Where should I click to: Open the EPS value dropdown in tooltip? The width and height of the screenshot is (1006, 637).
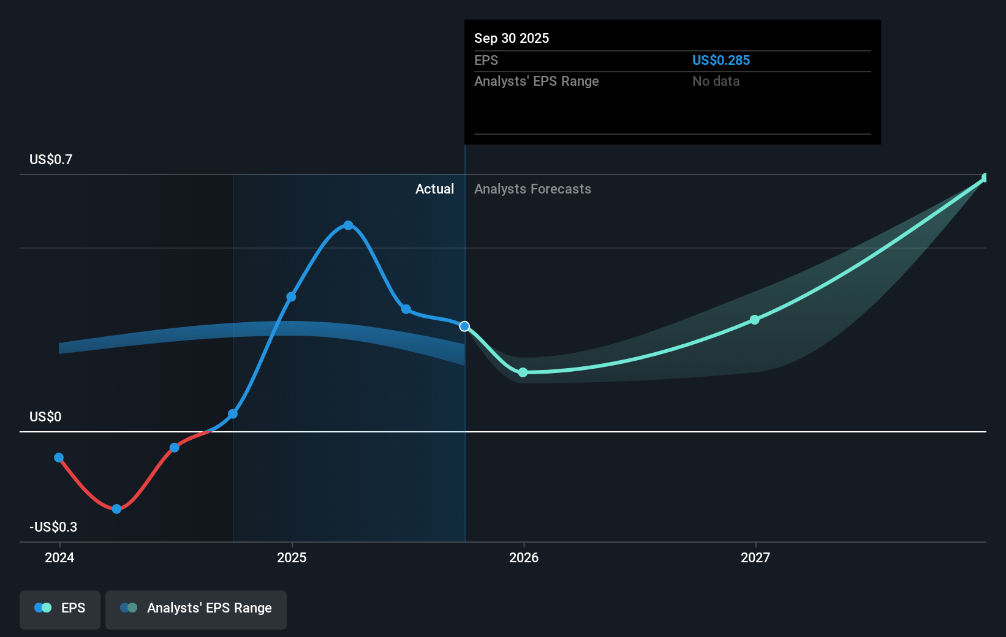[x=721, y=60]
